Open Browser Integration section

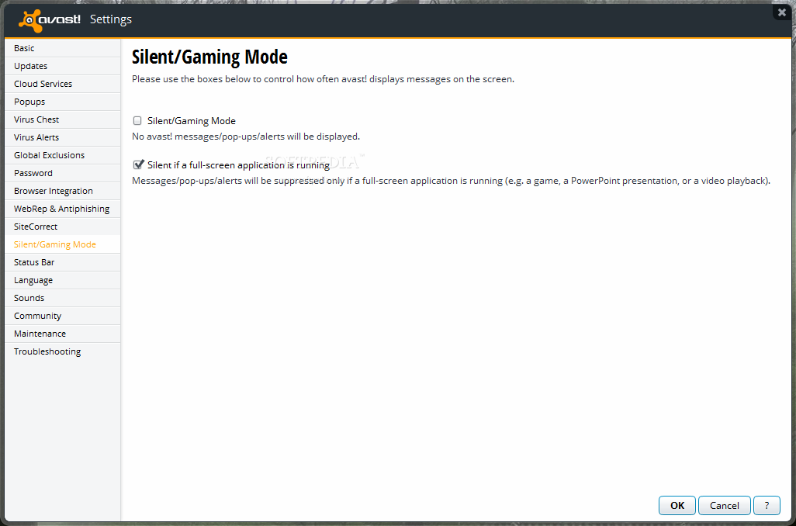point(62,191)
